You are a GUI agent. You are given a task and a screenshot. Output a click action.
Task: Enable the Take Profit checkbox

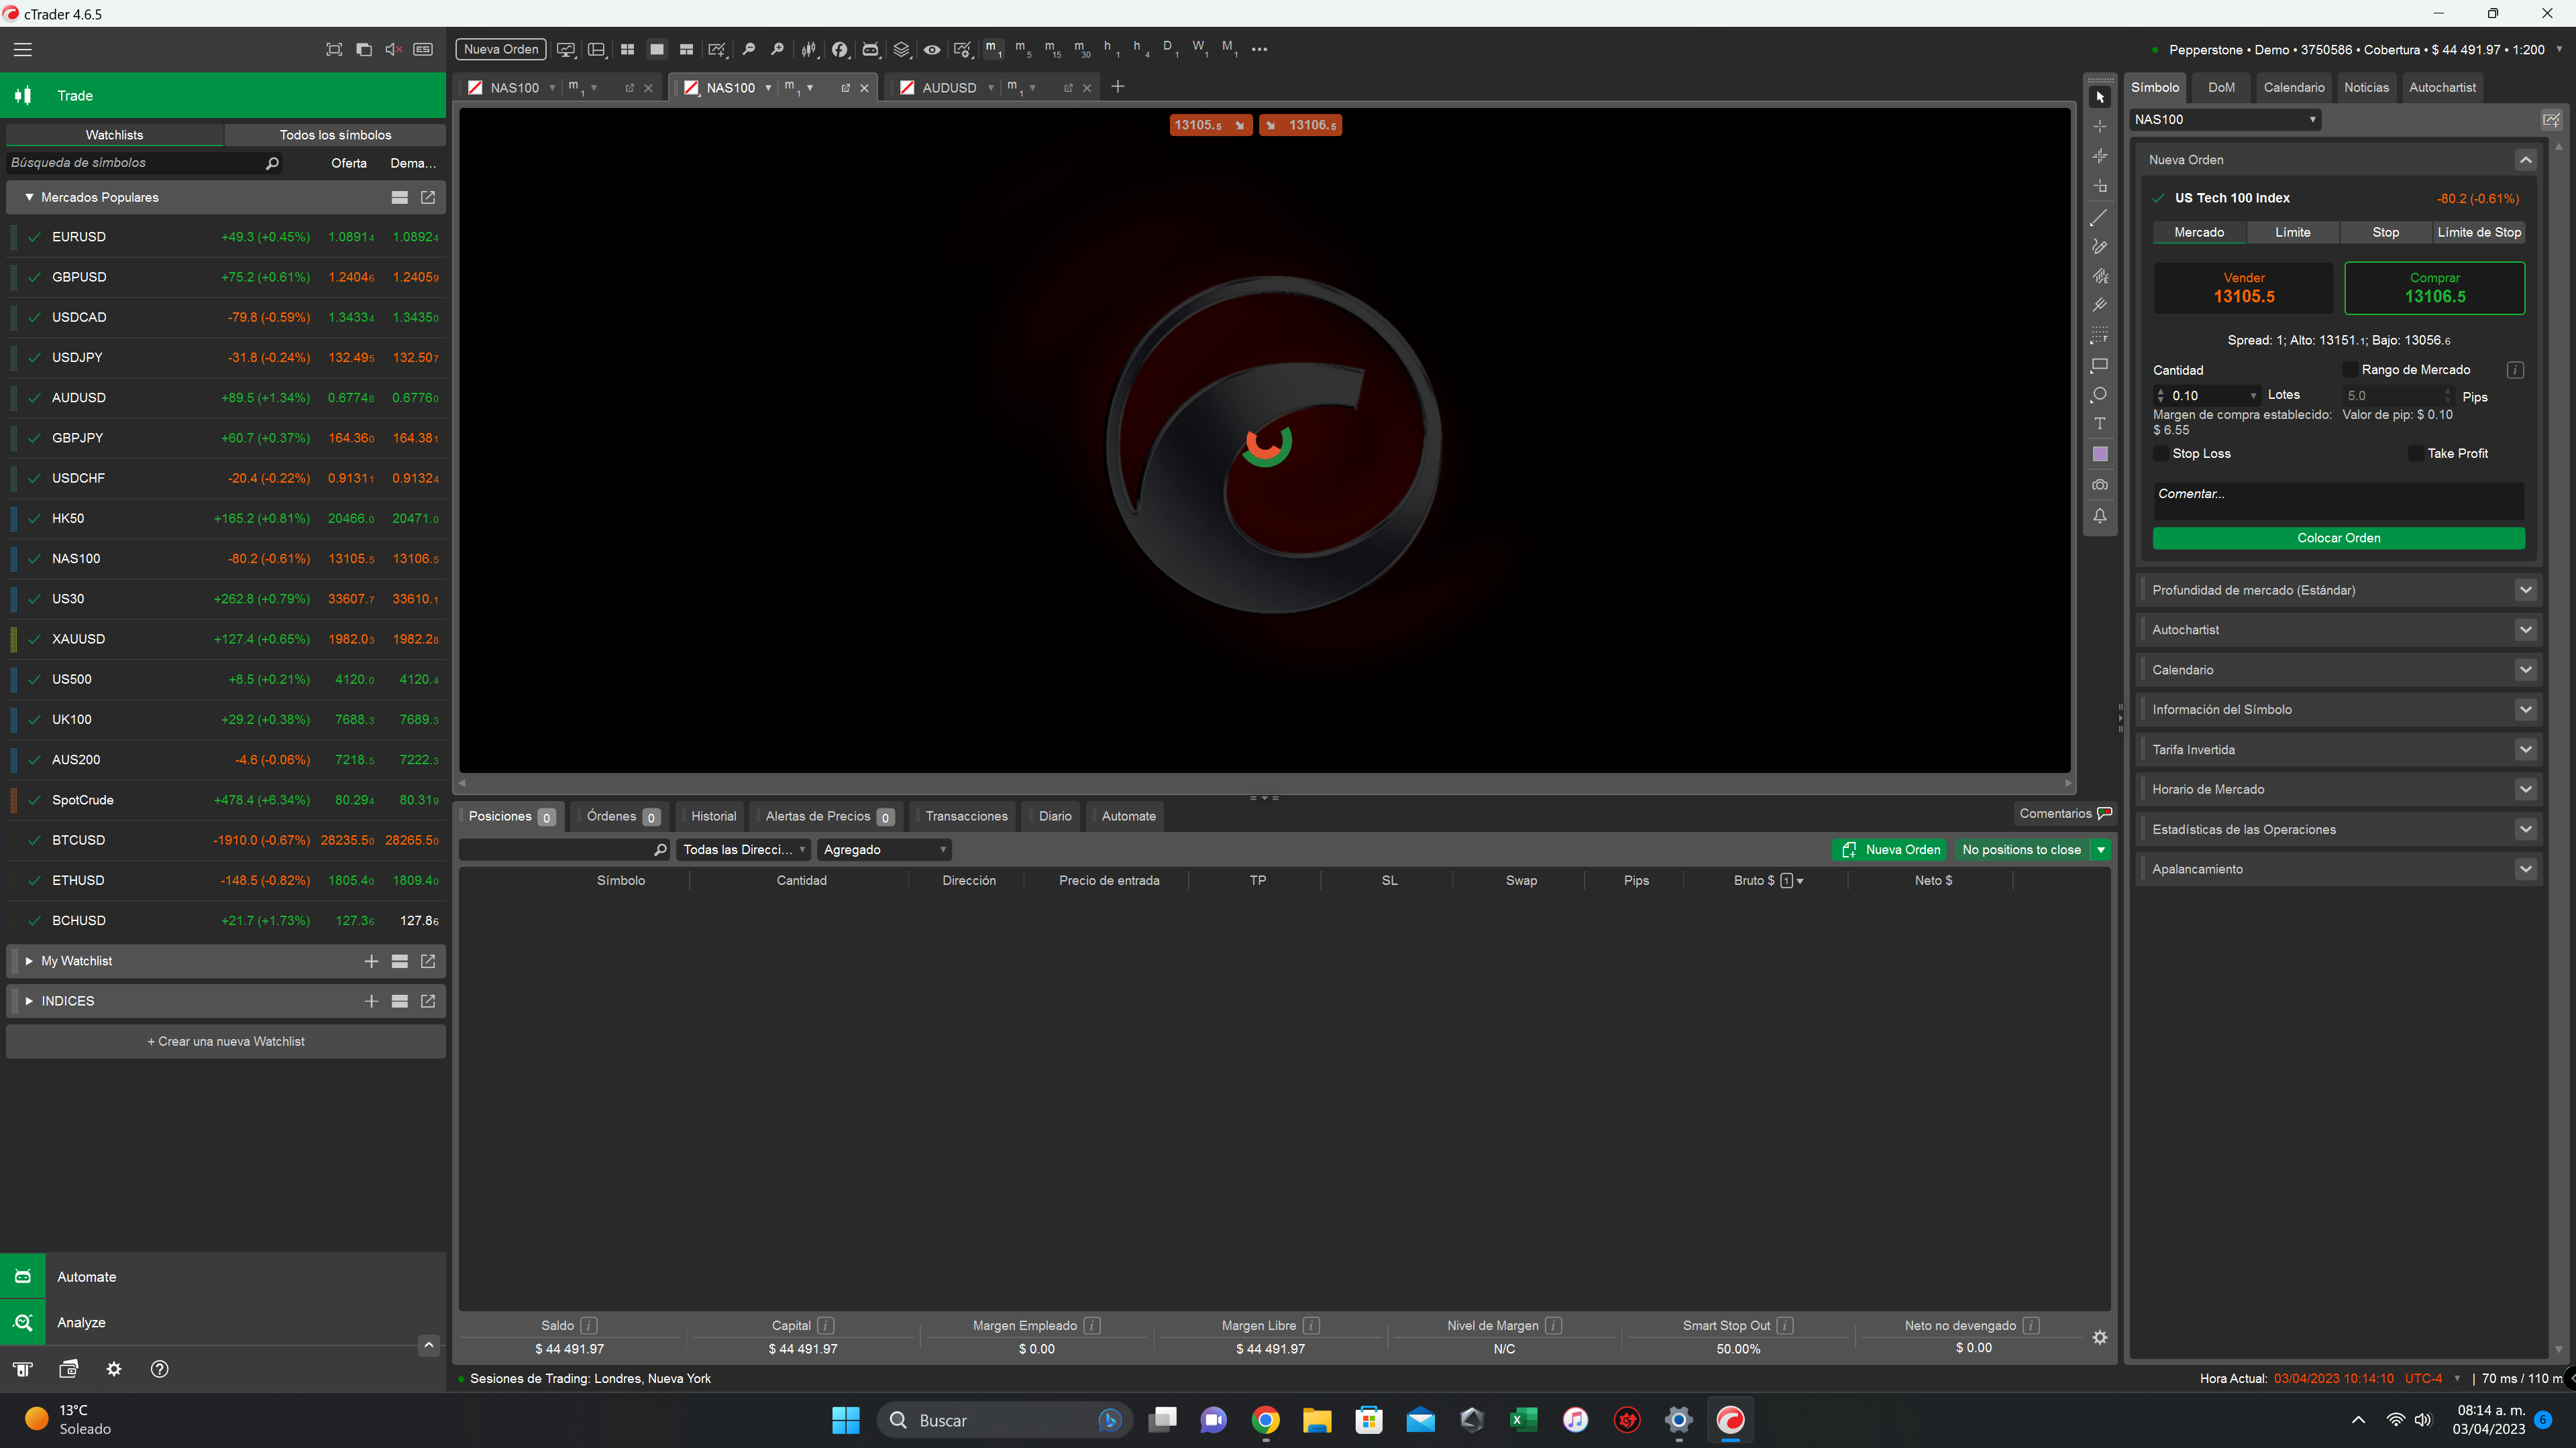2416,454
